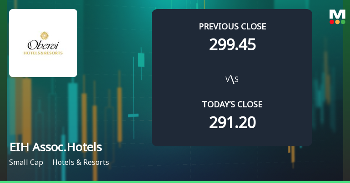Click the Oberoi script wordmark
The width and height of the screenshot is (350, 183).
click(43, 45)
